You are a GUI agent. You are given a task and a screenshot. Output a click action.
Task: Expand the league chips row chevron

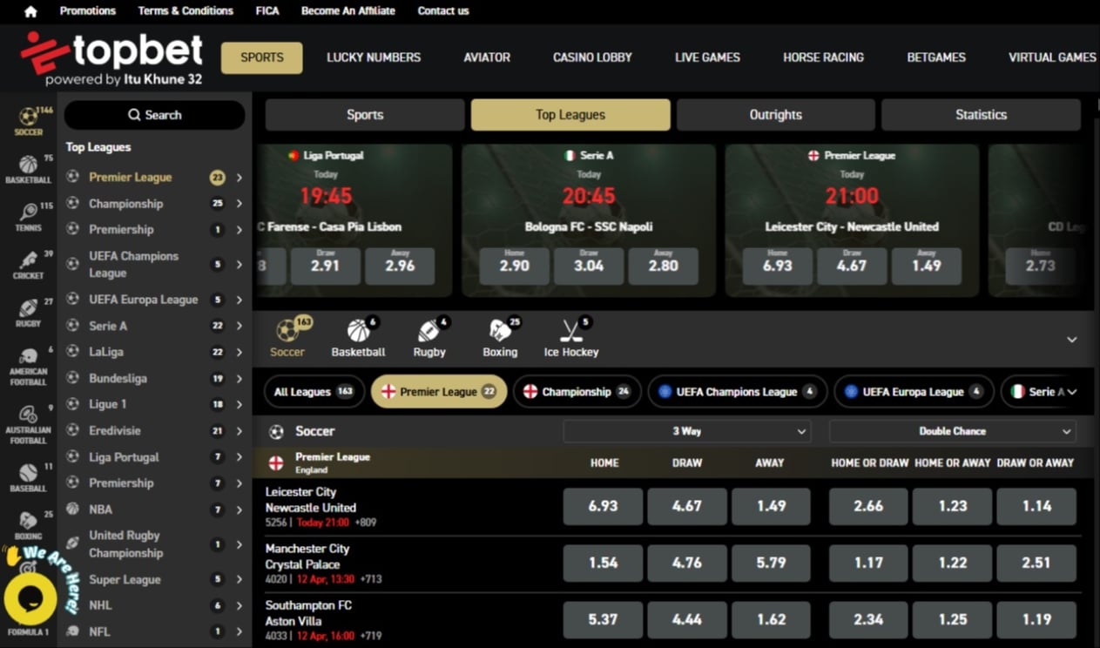(1072, 392)
